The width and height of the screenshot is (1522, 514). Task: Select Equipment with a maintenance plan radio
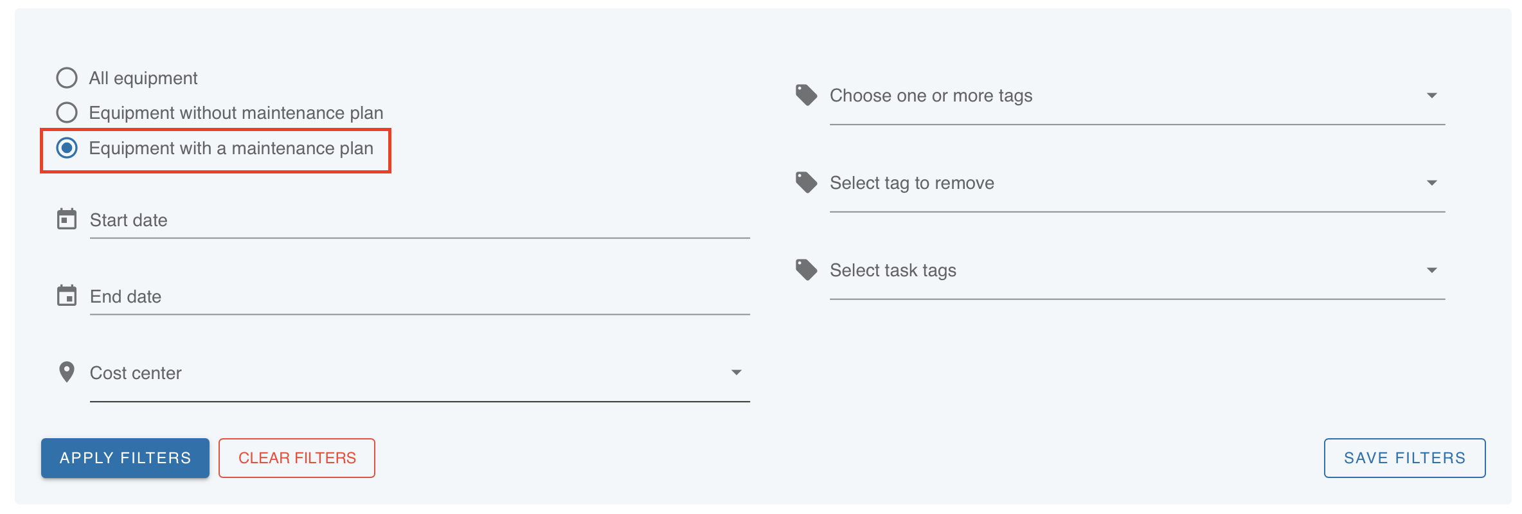tap(67, 148)
